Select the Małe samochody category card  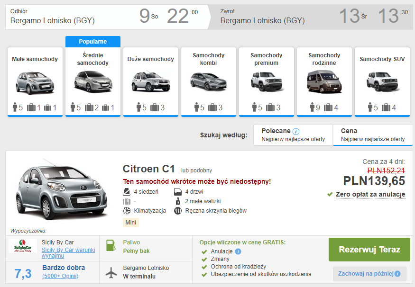pos(35,82)
